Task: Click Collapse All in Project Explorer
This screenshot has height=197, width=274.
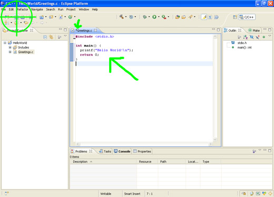Action: [45, 37]
